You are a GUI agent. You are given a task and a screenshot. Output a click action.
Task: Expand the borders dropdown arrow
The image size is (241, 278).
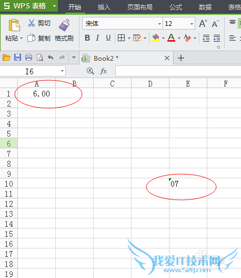(x=129, y=38)
